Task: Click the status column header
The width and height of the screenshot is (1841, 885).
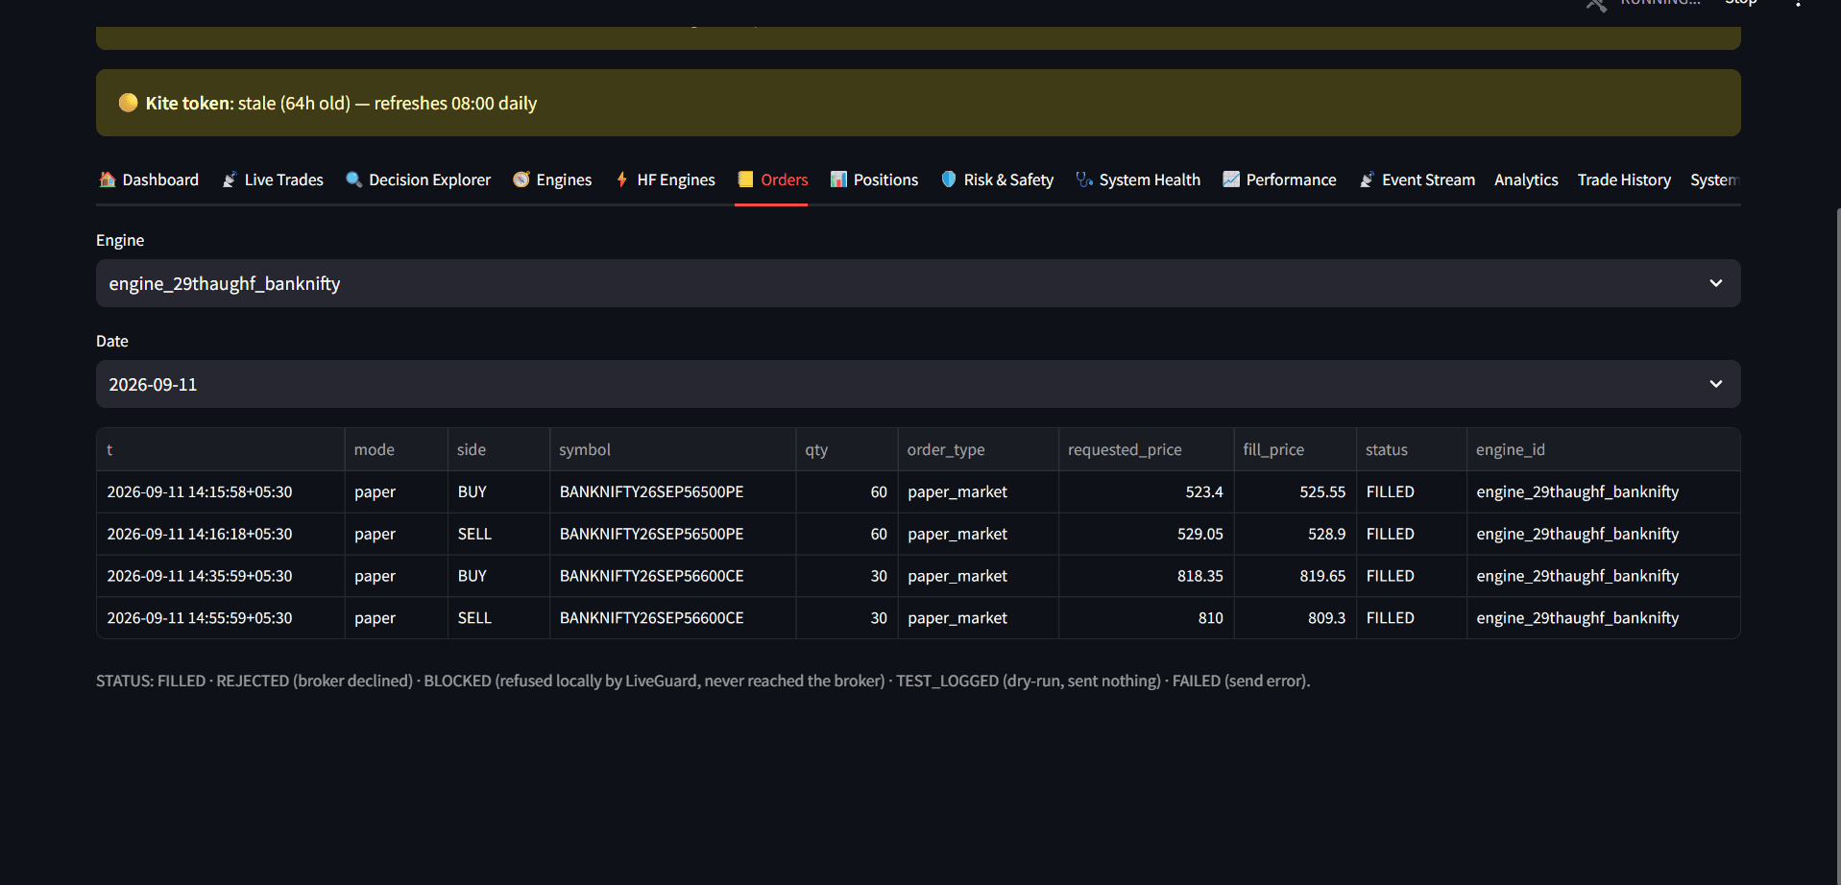Action: (x=1411, y=449)
